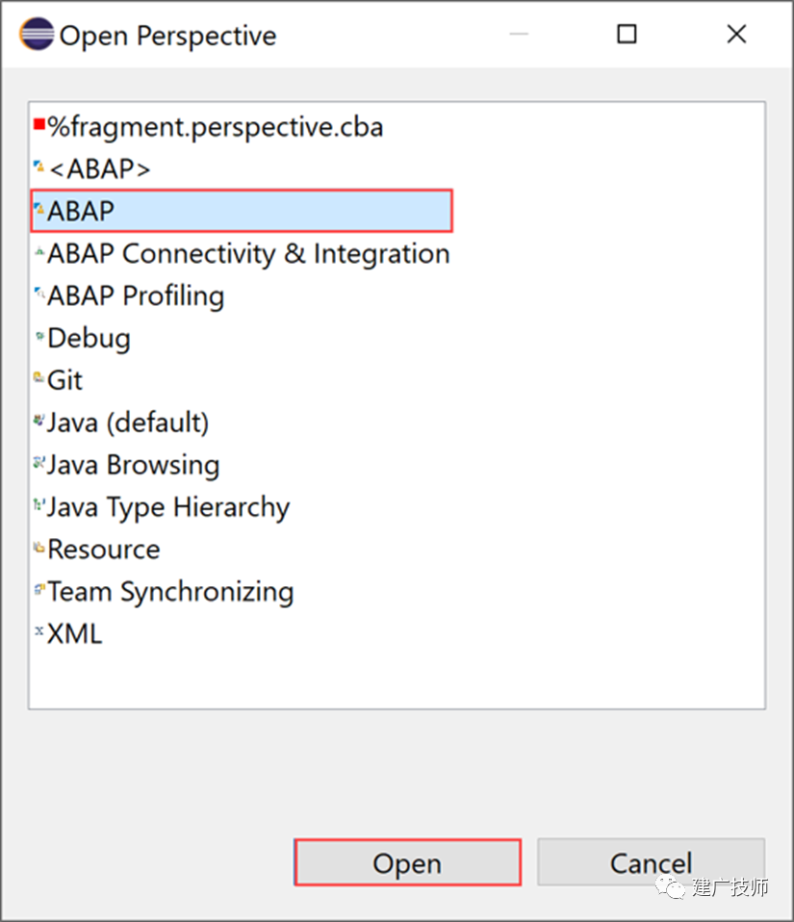The width and height of the screenshot is (794, 922).
Task: Click the Git perspective icon
Action: [x=39, y=377]
